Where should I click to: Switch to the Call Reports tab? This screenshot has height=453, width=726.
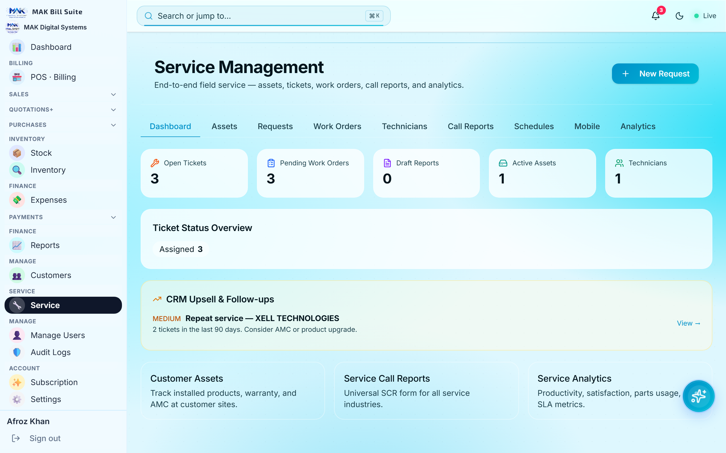click(470, 127)
